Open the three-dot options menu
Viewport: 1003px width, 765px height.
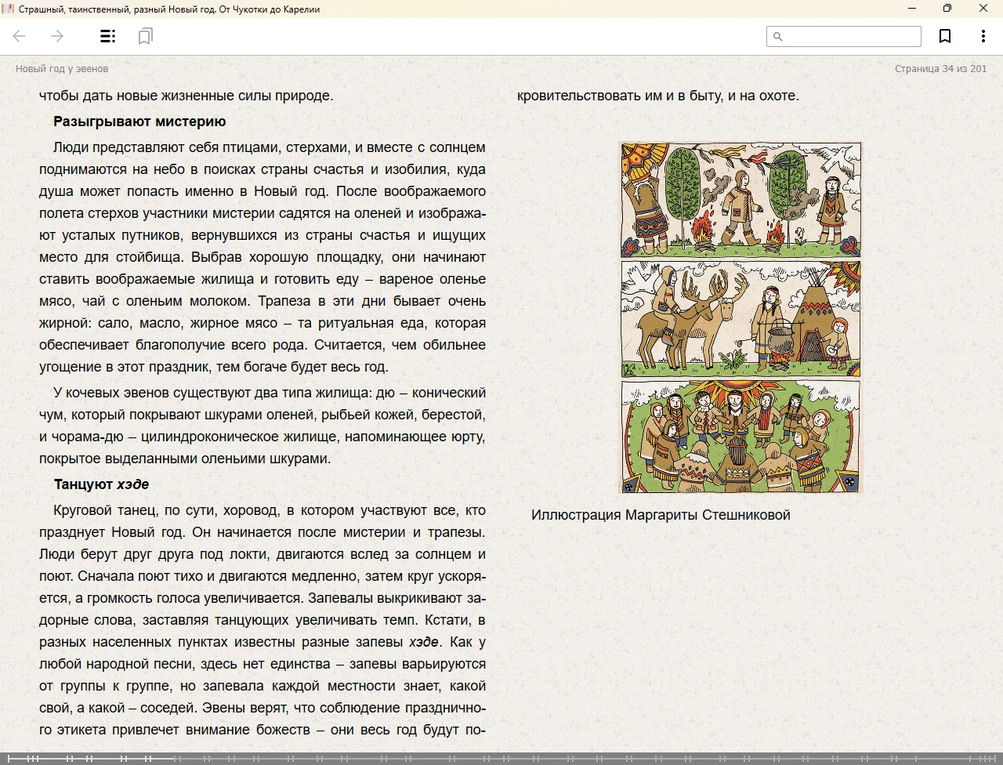click(983, 36)
